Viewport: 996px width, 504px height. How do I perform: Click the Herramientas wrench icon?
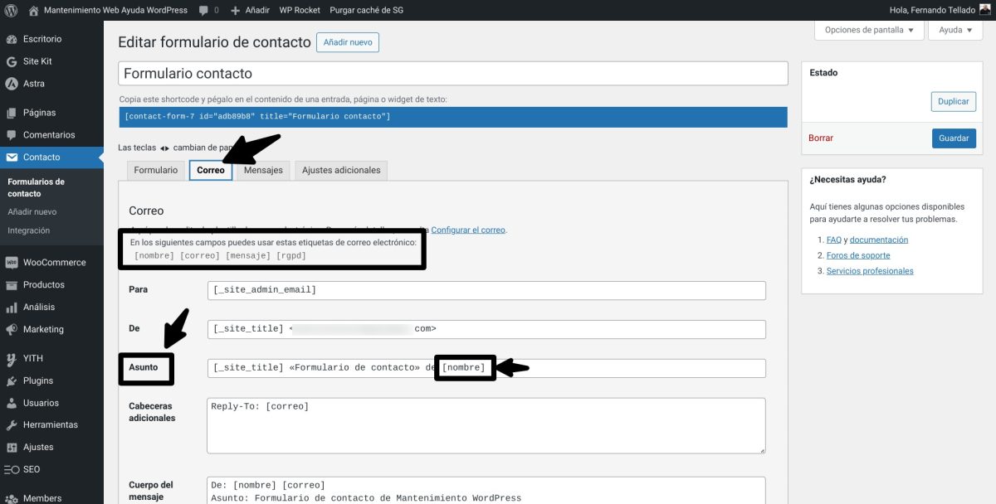pos(12,424)
